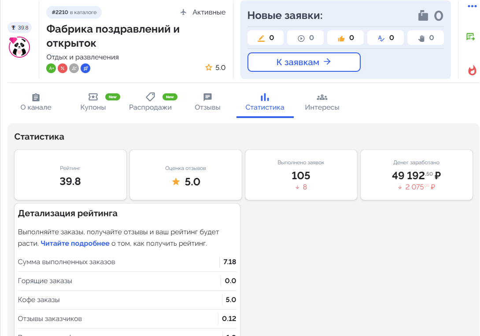The image size is (480, 336).
Task: Open the "Купоны" tab
Action: 93,102
